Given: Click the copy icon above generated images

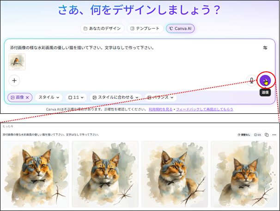Looking at the screenshot, I should 266,135.
